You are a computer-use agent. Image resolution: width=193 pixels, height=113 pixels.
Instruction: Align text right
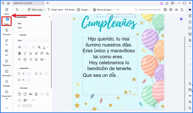pyautogui.click(x=30, y=60)
